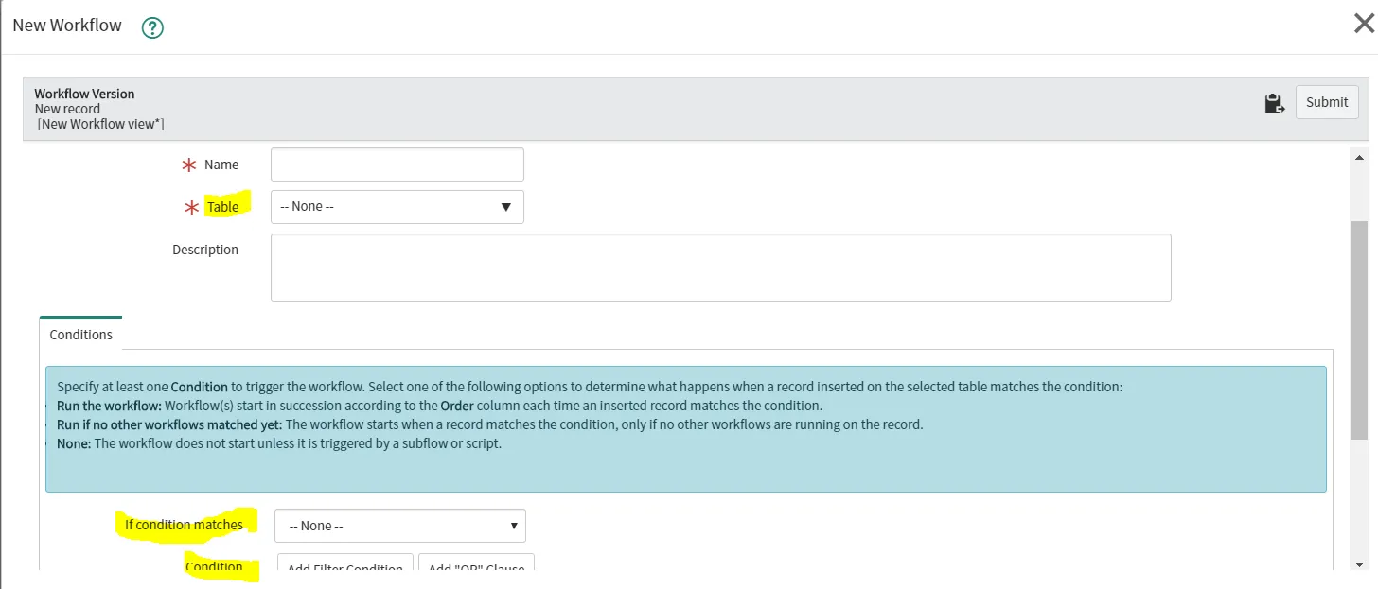The height and width of the screenshot is (589, 1378).
Task: Click the required asterisk beside Name
Action: click(188, 165)
